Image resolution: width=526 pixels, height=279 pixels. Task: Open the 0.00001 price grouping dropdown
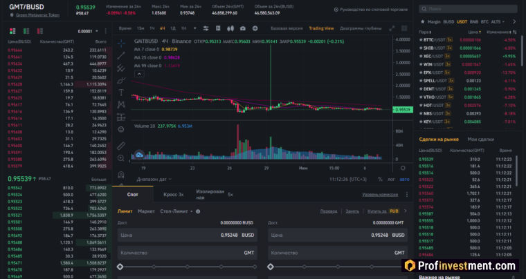[88, 31]
